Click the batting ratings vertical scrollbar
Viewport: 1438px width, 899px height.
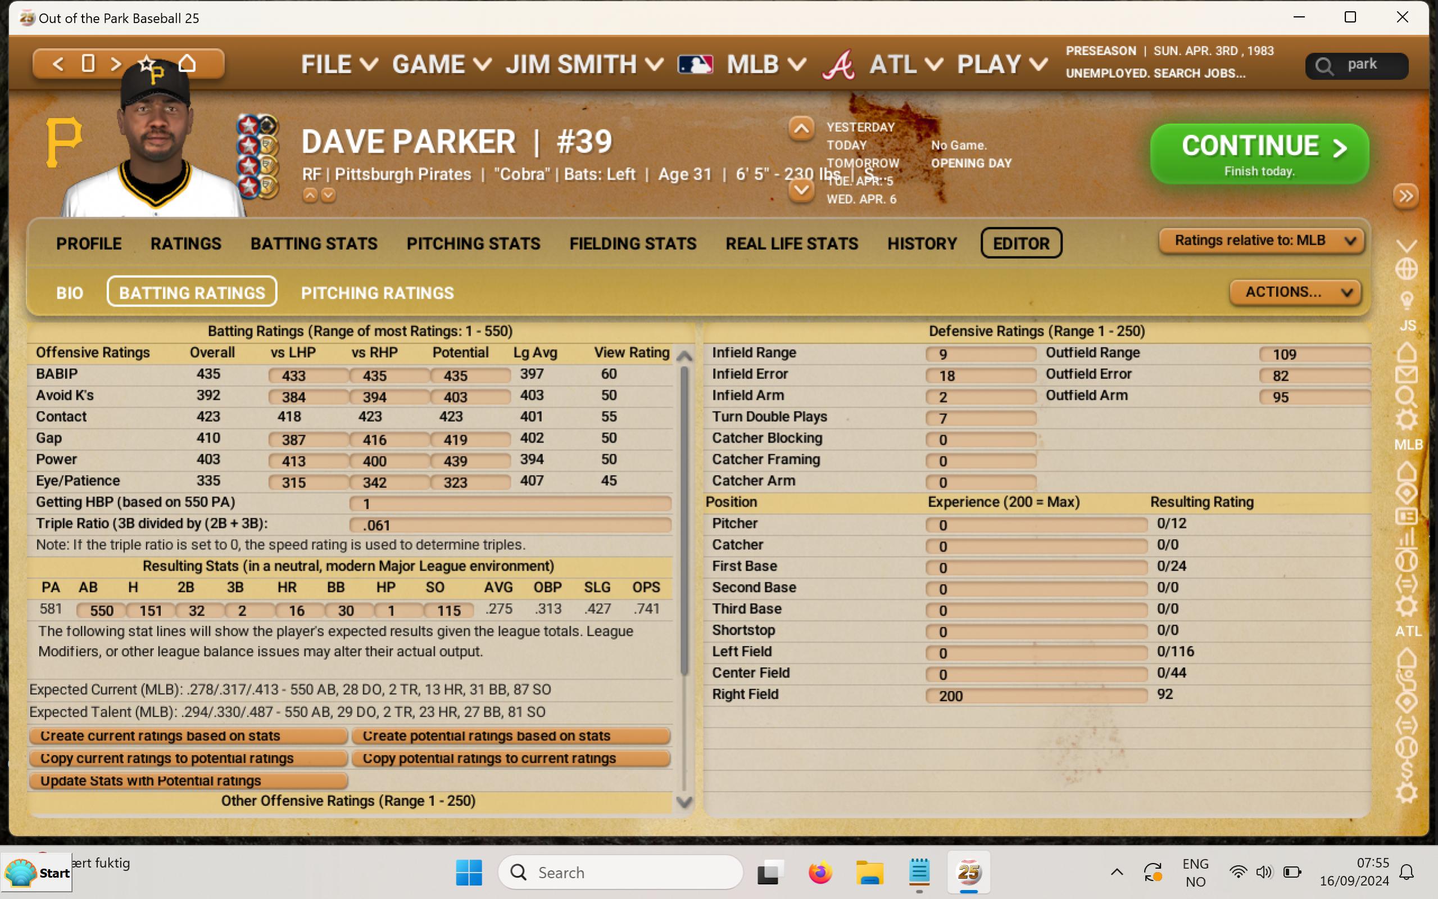pos(684,517)
